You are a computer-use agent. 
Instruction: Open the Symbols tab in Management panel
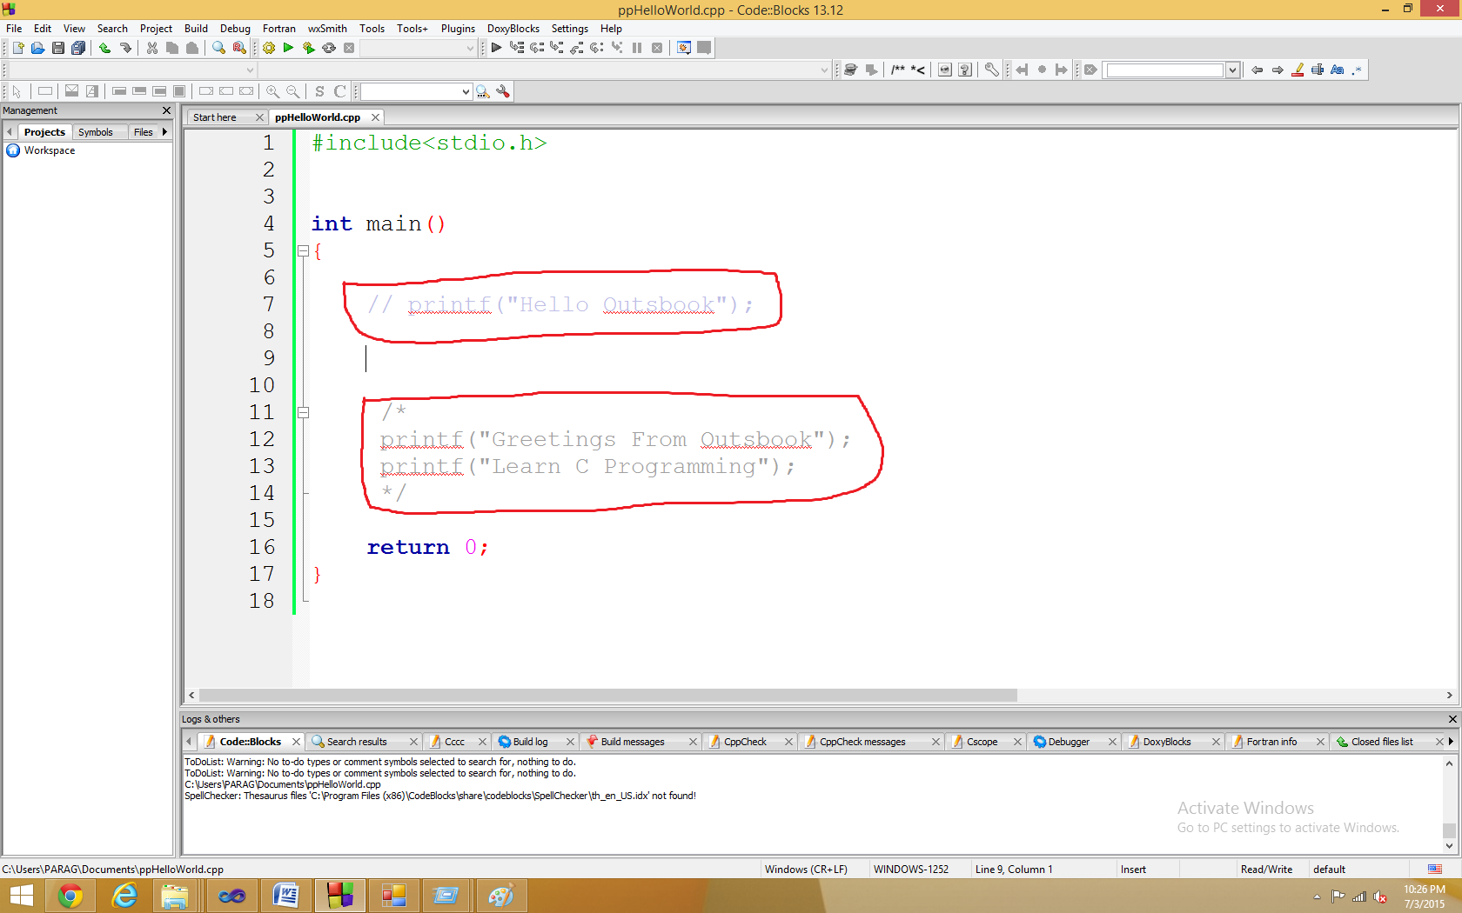pyautogui.click(x=96, y=132)
